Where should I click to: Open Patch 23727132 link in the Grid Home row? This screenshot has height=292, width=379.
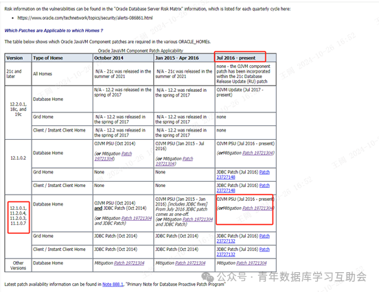point(243,239)
